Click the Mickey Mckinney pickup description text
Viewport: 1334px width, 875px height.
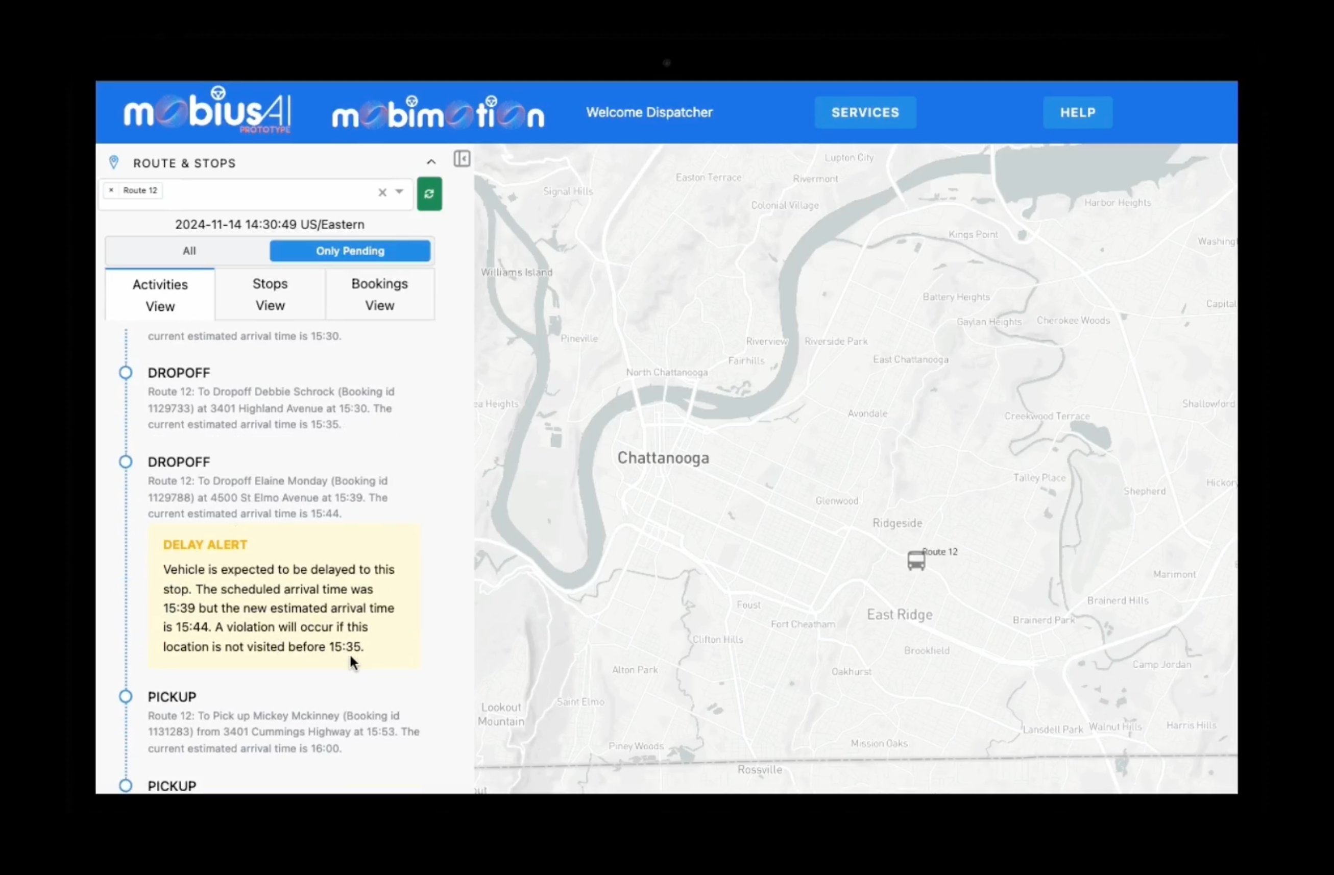284,732
